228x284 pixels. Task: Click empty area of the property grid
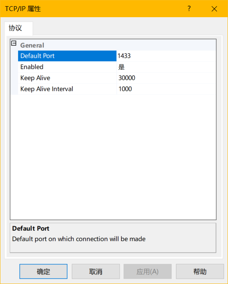click(113, 156)
